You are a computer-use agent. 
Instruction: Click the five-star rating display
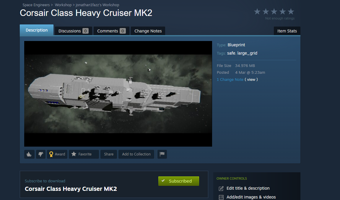[274, 12]
